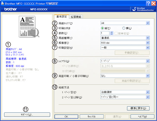Click the 両面印刷設定 button
Viewport: 157px width, 121px height.
[132, 81]
